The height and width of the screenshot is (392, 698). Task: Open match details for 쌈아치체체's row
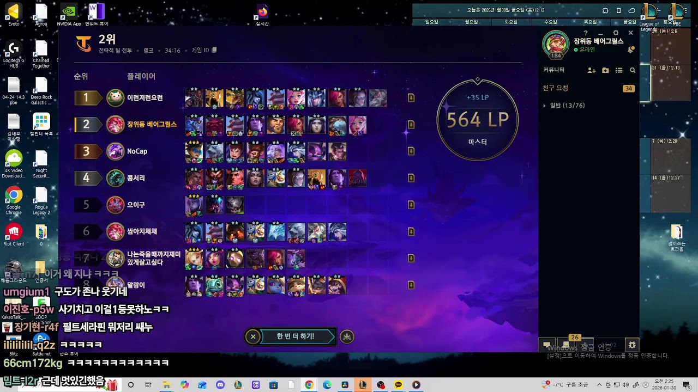tap(411, 231)
